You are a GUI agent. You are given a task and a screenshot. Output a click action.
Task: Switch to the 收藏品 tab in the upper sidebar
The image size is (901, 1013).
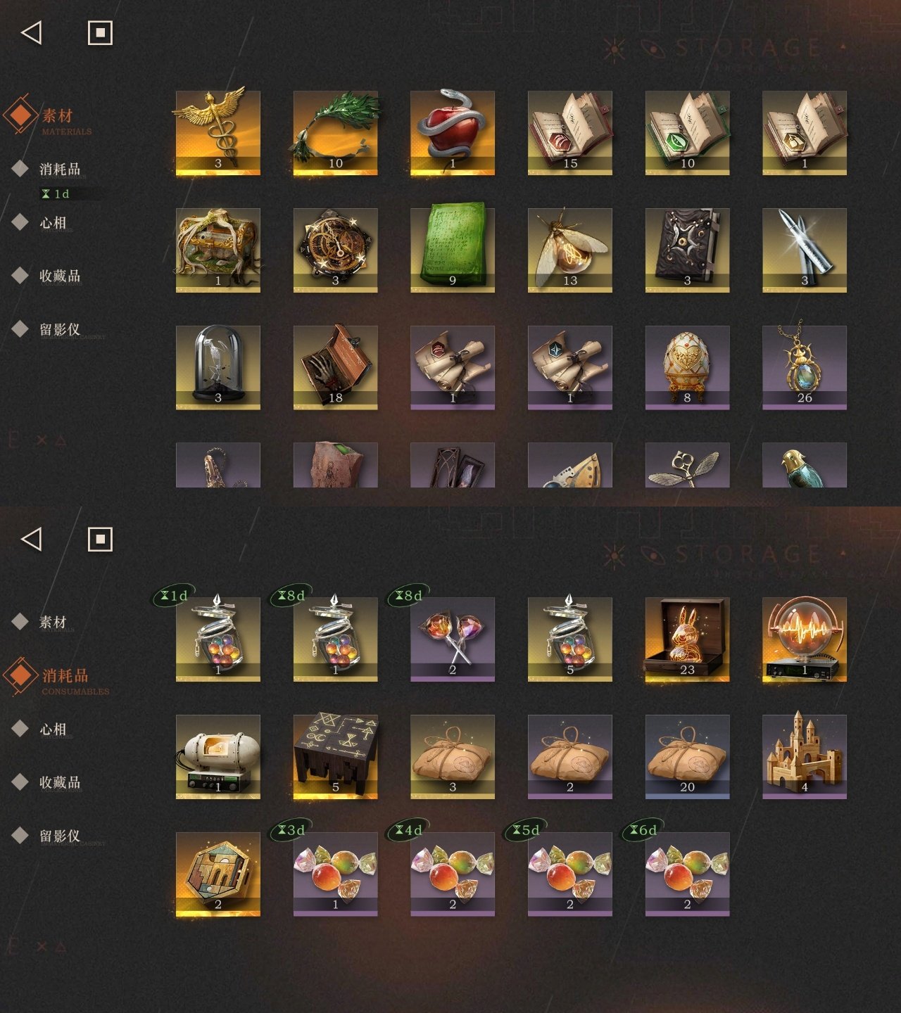coord(60,276)
